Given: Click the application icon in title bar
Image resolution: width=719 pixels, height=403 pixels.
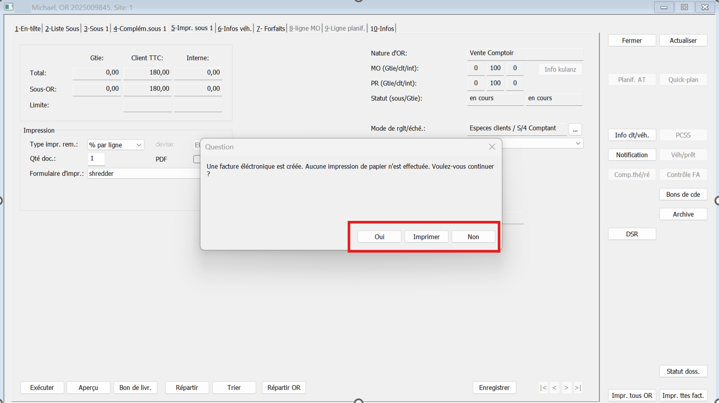Looking at the screenshot, I should [9, 7].
